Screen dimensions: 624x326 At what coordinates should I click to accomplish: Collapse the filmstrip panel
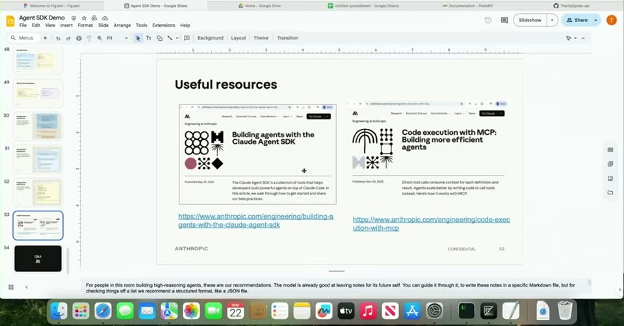click(27, 286)
